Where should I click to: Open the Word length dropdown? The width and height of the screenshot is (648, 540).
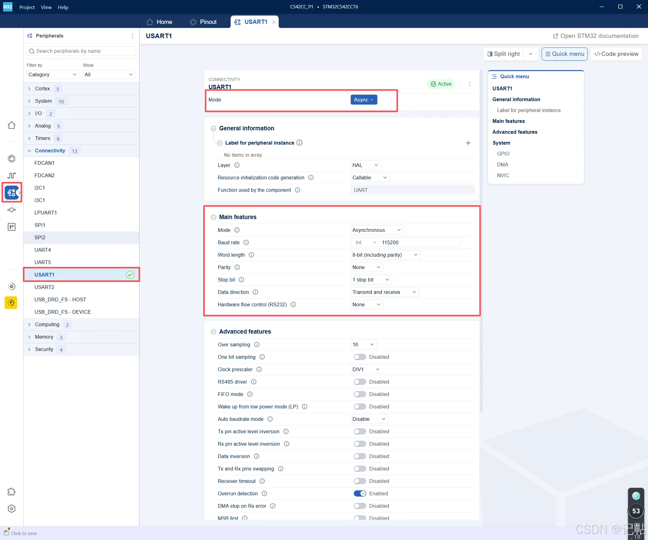click(385, 255)
